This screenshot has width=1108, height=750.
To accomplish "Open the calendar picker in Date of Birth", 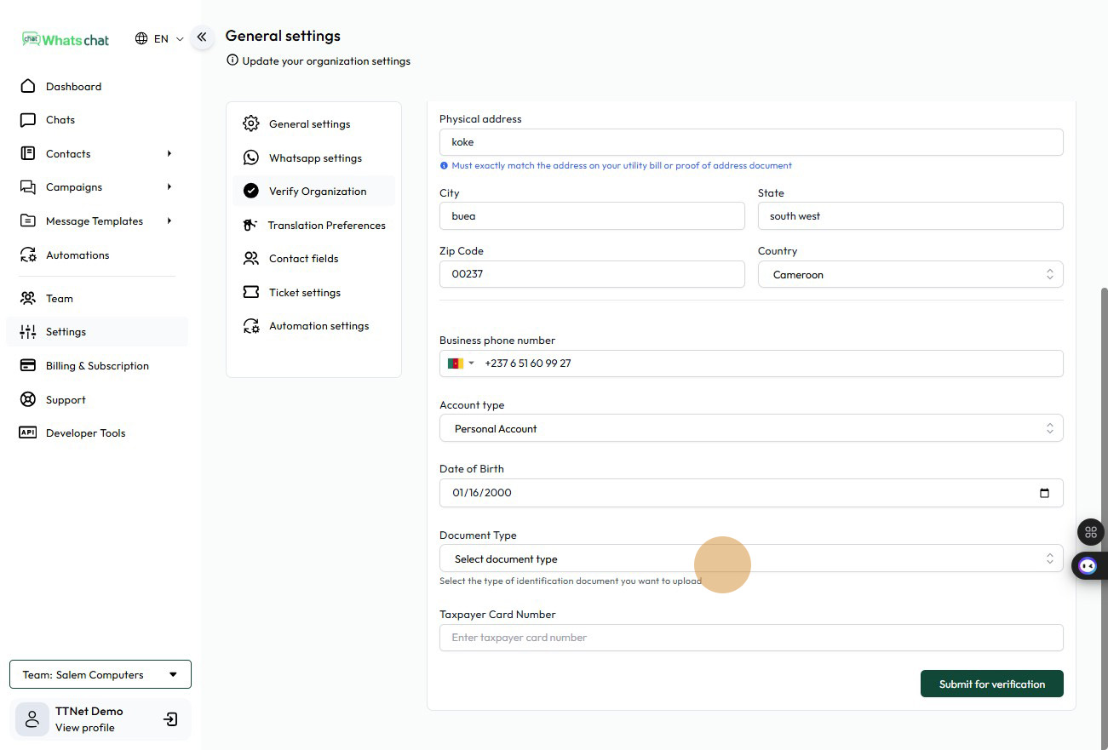I will 1044,493.
